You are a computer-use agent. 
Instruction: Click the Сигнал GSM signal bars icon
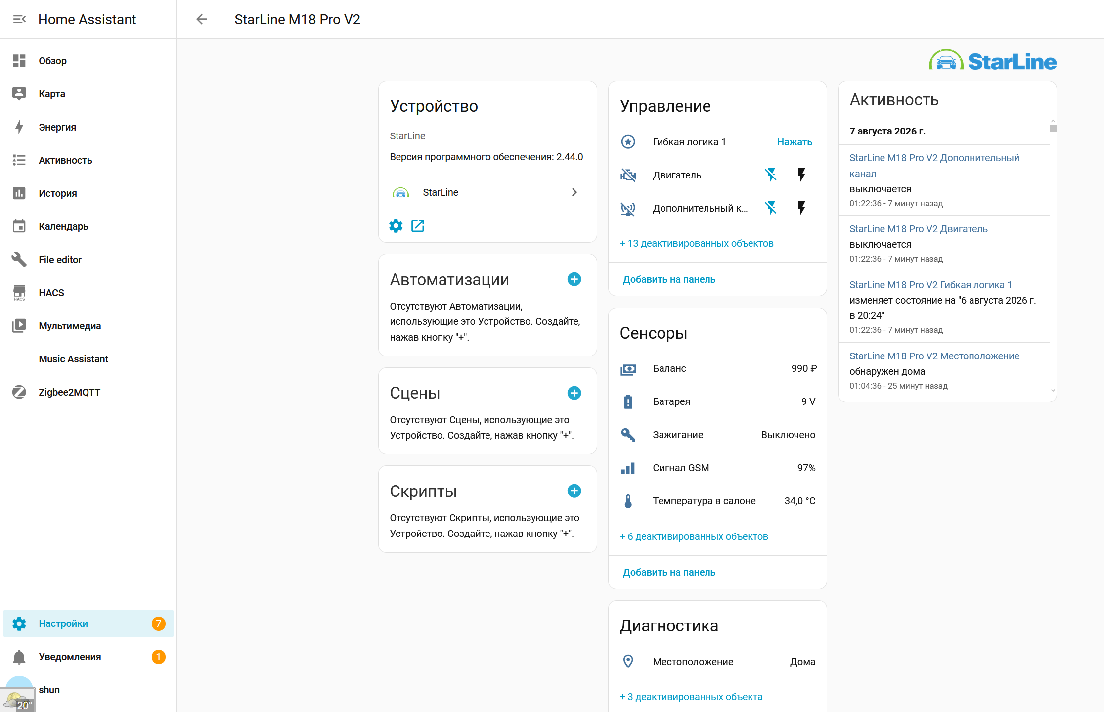[628, 468]
